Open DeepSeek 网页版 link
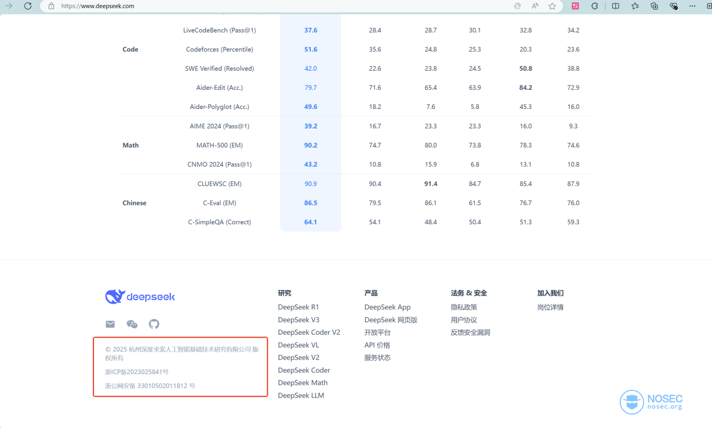Image resolution: width=712 pixels, height=428 pixels. (391, 320)
